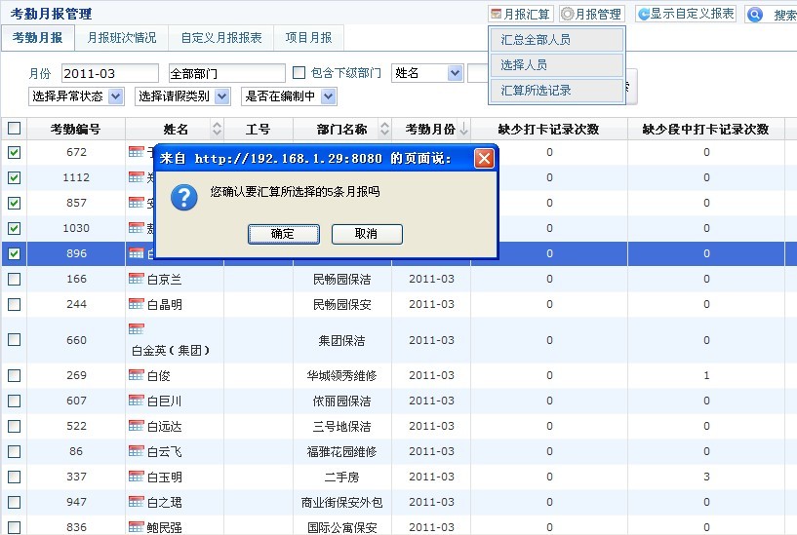
Task: Click the 缺少段中打卡记录次数 column header
Action: coord(706,129)
